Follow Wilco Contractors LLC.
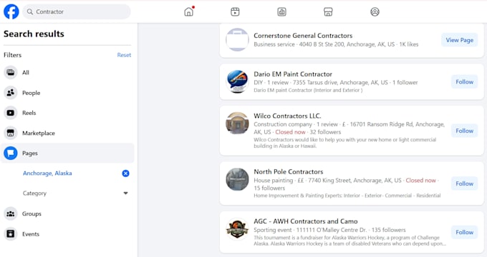487x257 pixels. point(464,131)
